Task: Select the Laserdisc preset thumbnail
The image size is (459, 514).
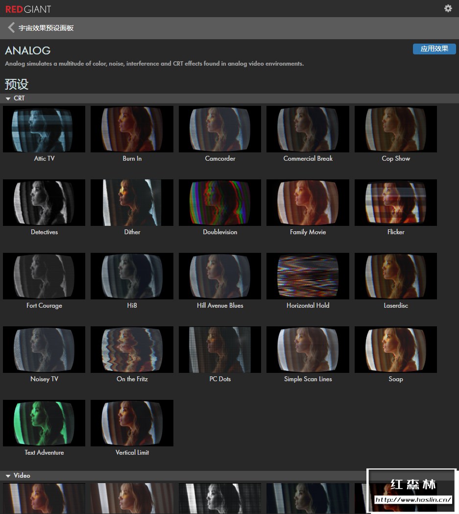Action: [x=396, y=276]
